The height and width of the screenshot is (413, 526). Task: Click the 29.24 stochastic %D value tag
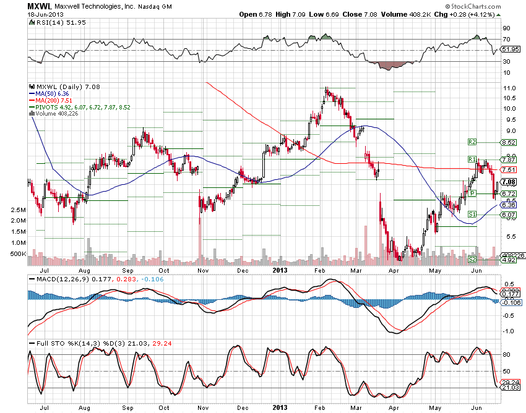click(511, 382)
